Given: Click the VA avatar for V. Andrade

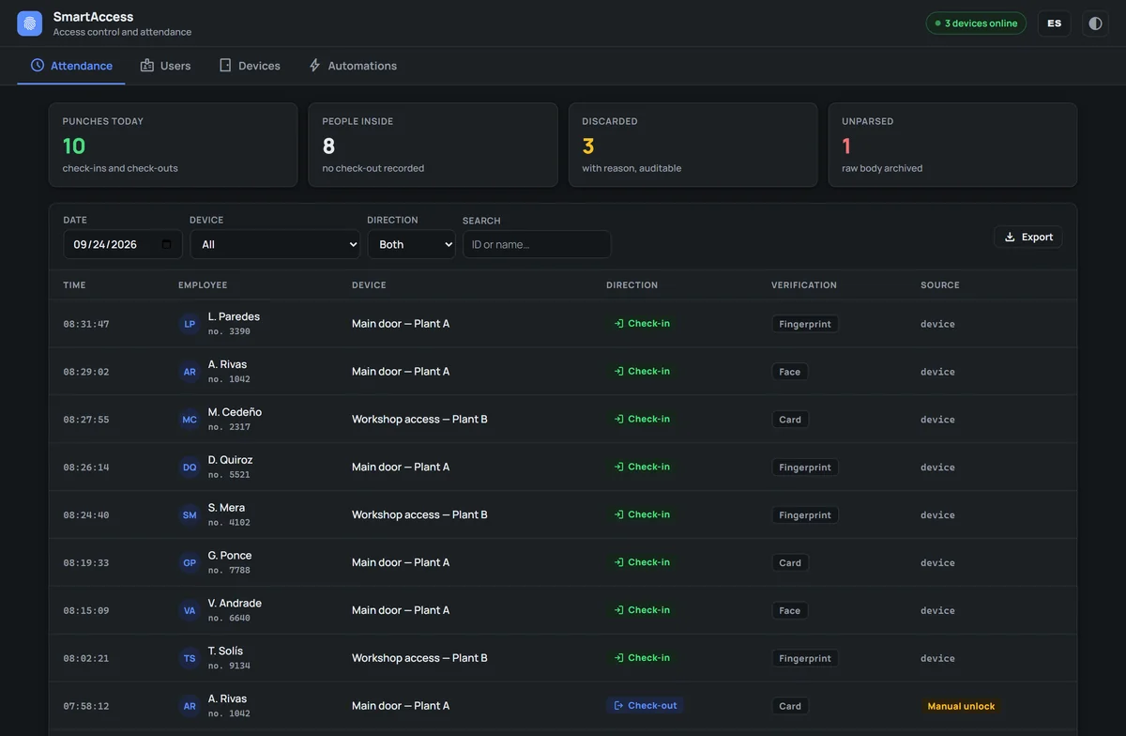Looking at the screenshot, I should (190, 610).
